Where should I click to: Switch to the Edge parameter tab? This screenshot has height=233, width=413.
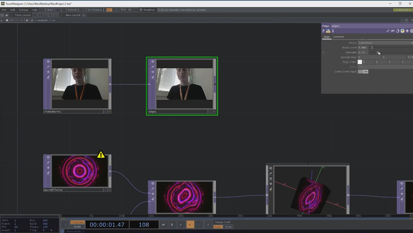pyautogui.click(x=327, y=37)
